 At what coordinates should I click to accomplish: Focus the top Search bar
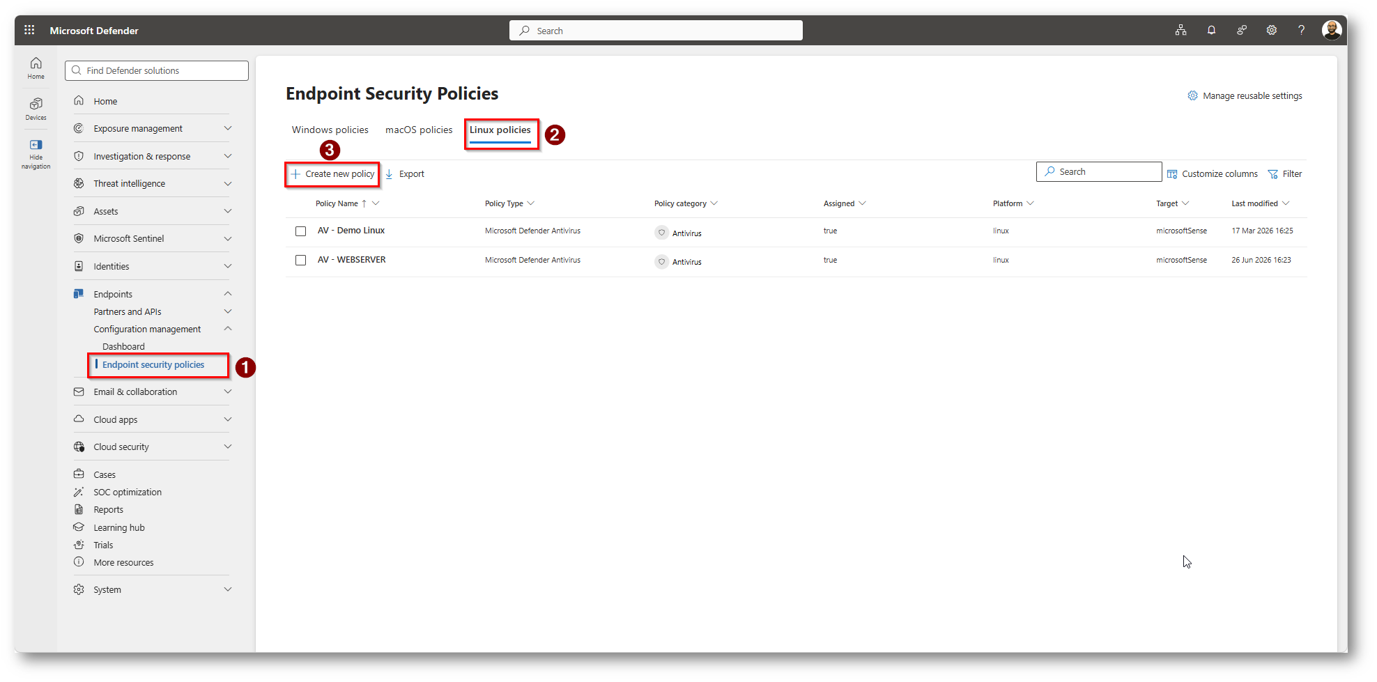[656, 31]
